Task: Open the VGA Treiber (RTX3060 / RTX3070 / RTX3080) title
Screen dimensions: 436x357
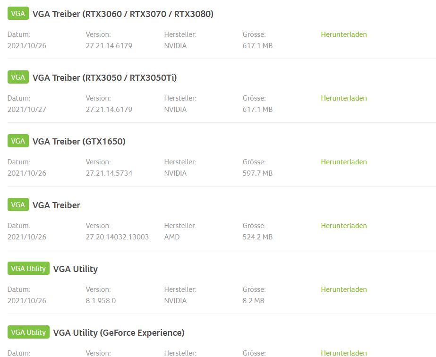Action: [123, 14]
